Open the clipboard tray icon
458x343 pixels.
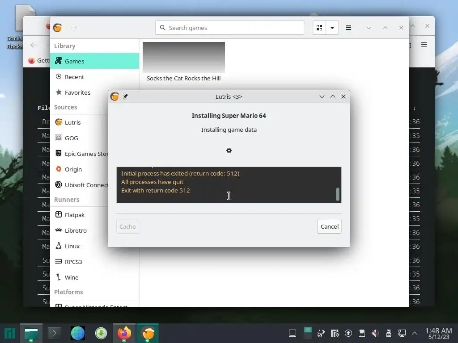point(361,333)
